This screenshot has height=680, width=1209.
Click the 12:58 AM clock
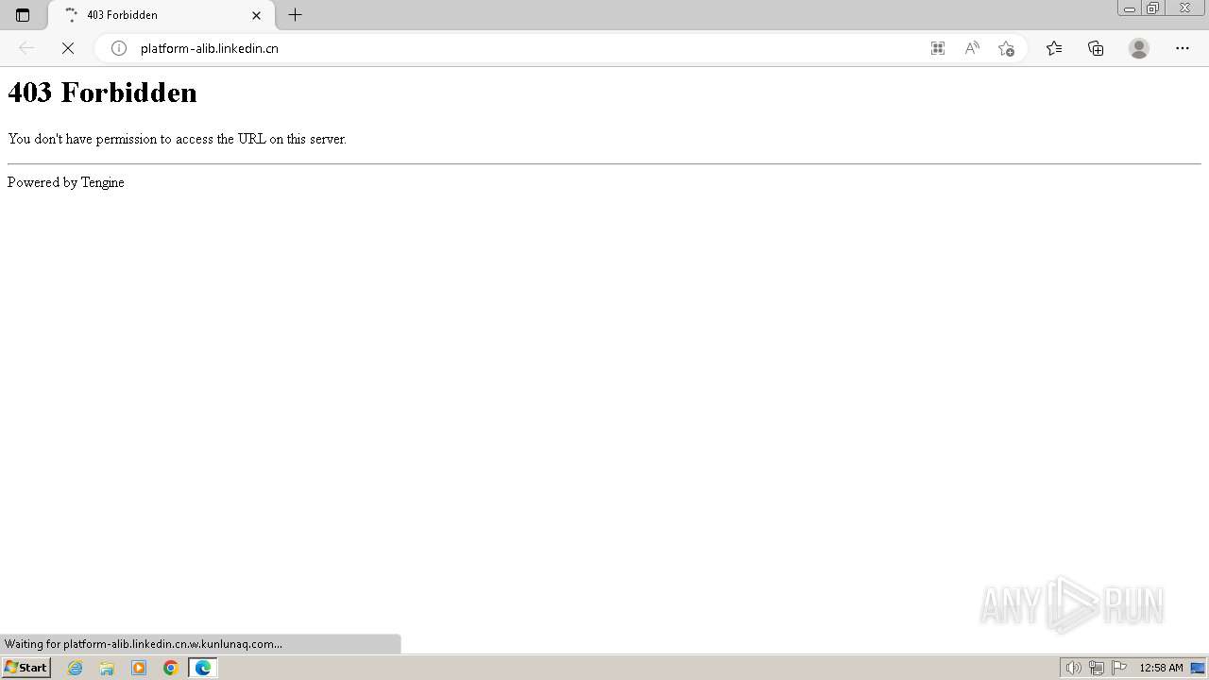coord(1161,668)
